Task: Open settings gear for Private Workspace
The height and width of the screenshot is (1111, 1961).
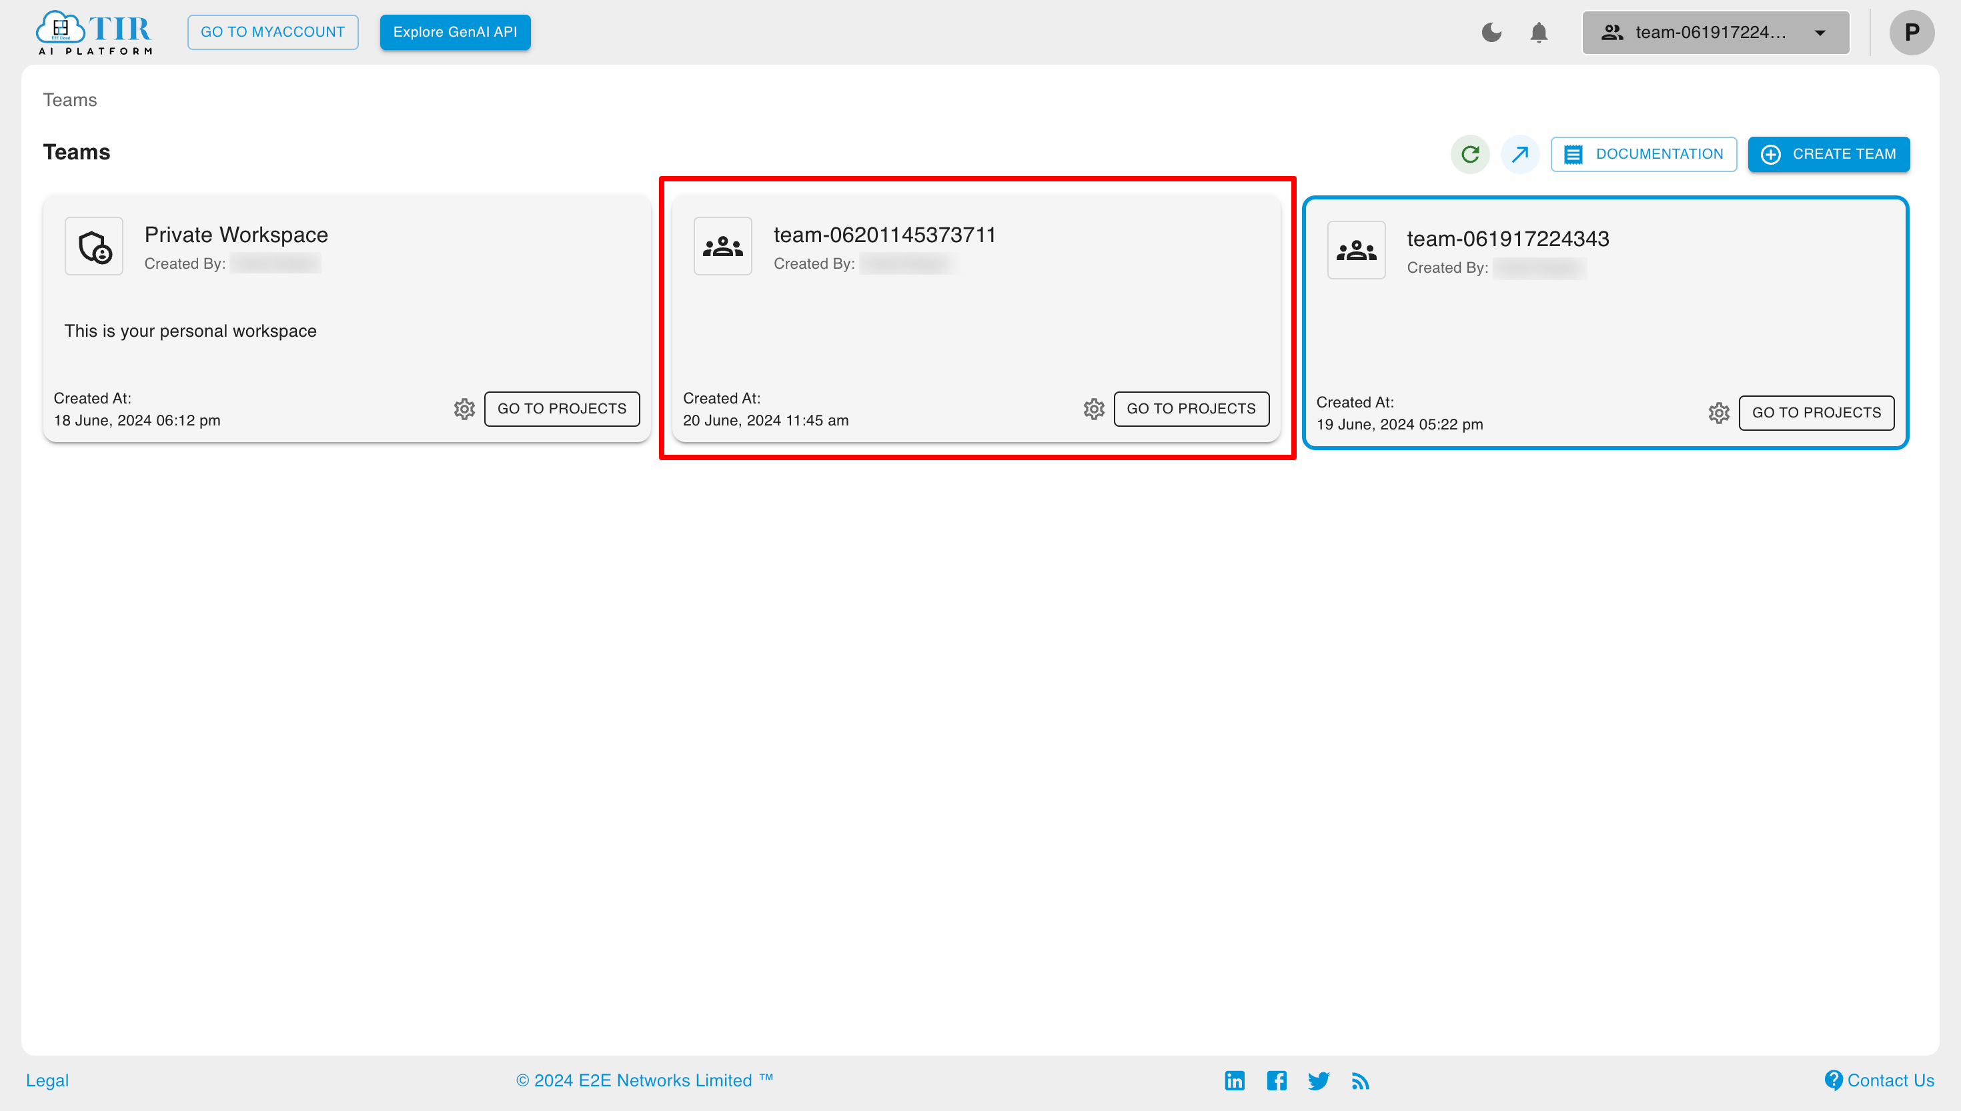Action: 464,409
